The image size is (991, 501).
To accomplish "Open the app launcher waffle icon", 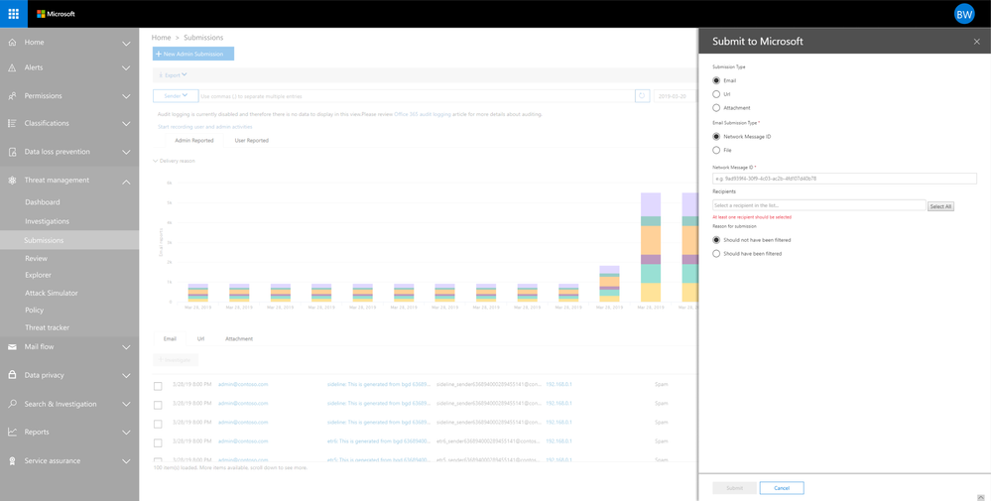I will 13,13.
